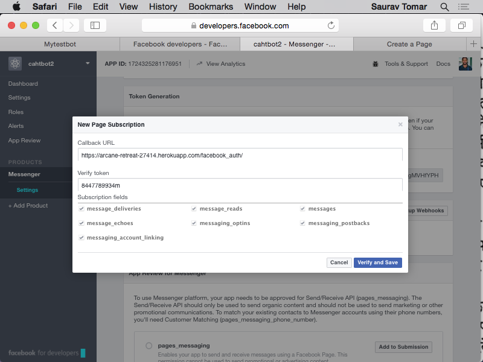Open the app-level Settings sidebar link

(x=19, y=98)
